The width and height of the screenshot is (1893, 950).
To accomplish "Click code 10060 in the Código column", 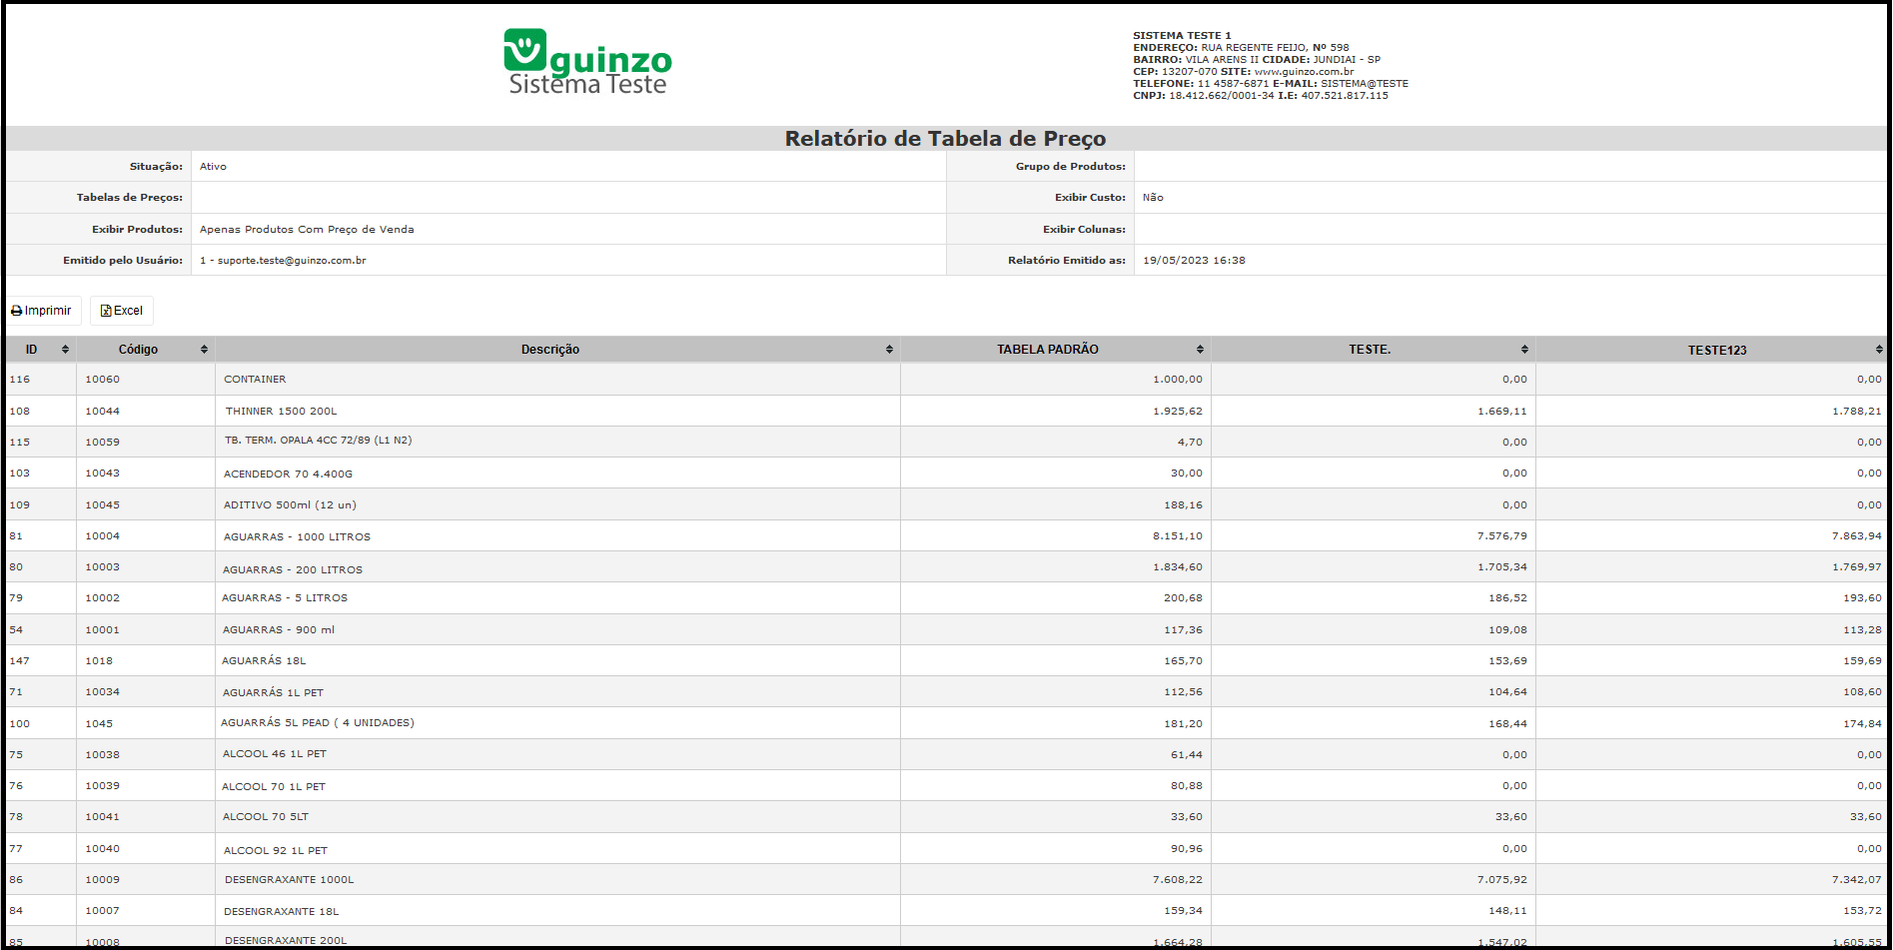I will click(102, 380).
